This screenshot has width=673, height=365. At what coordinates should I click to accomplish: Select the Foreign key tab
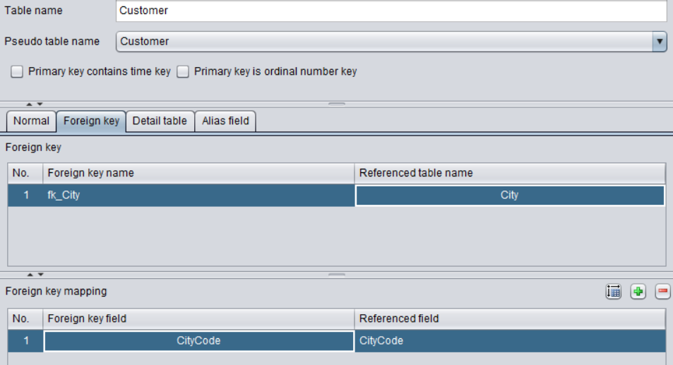click(x=91, y=121)
